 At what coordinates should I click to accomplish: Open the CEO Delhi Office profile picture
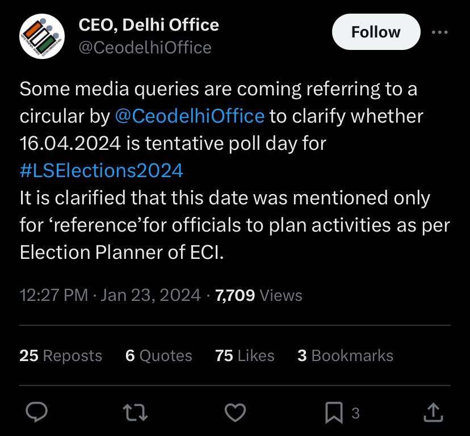pos(42,36)
